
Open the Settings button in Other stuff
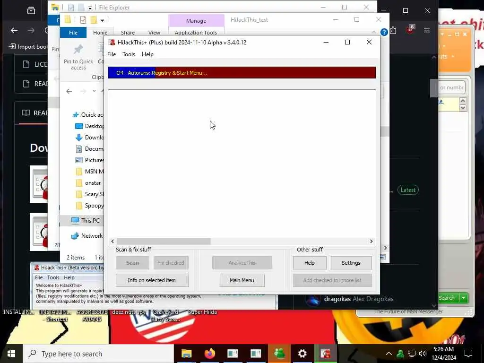coord(351,263)
